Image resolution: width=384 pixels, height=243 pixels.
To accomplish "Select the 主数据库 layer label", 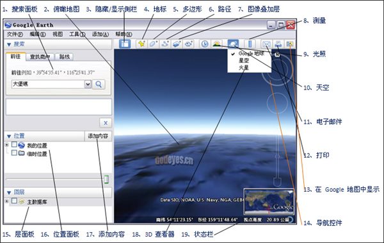I will (x=36, y=202).
